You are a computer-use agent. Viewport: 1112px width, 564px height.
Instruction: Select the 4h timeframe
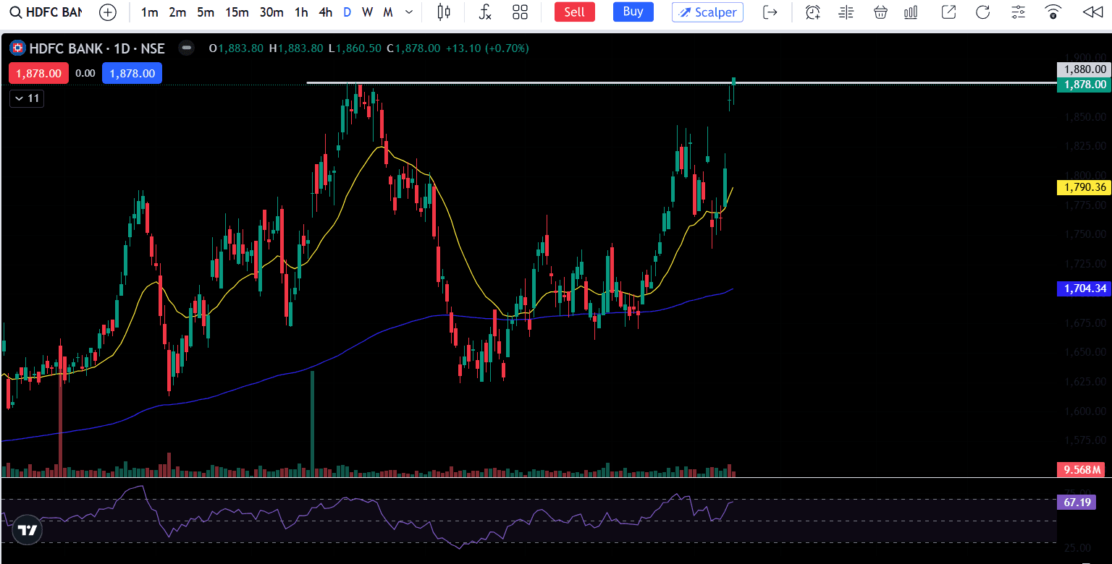coord(326,12)
